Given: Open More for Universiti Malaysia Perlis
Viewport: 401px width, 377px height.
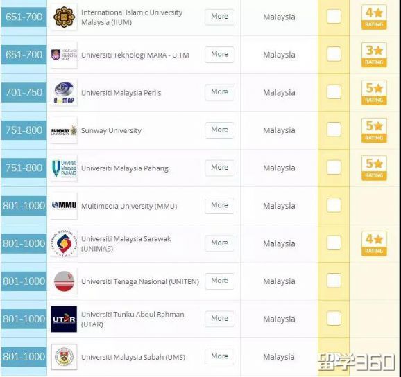Looking at the screenshot, I should point(219,92).
